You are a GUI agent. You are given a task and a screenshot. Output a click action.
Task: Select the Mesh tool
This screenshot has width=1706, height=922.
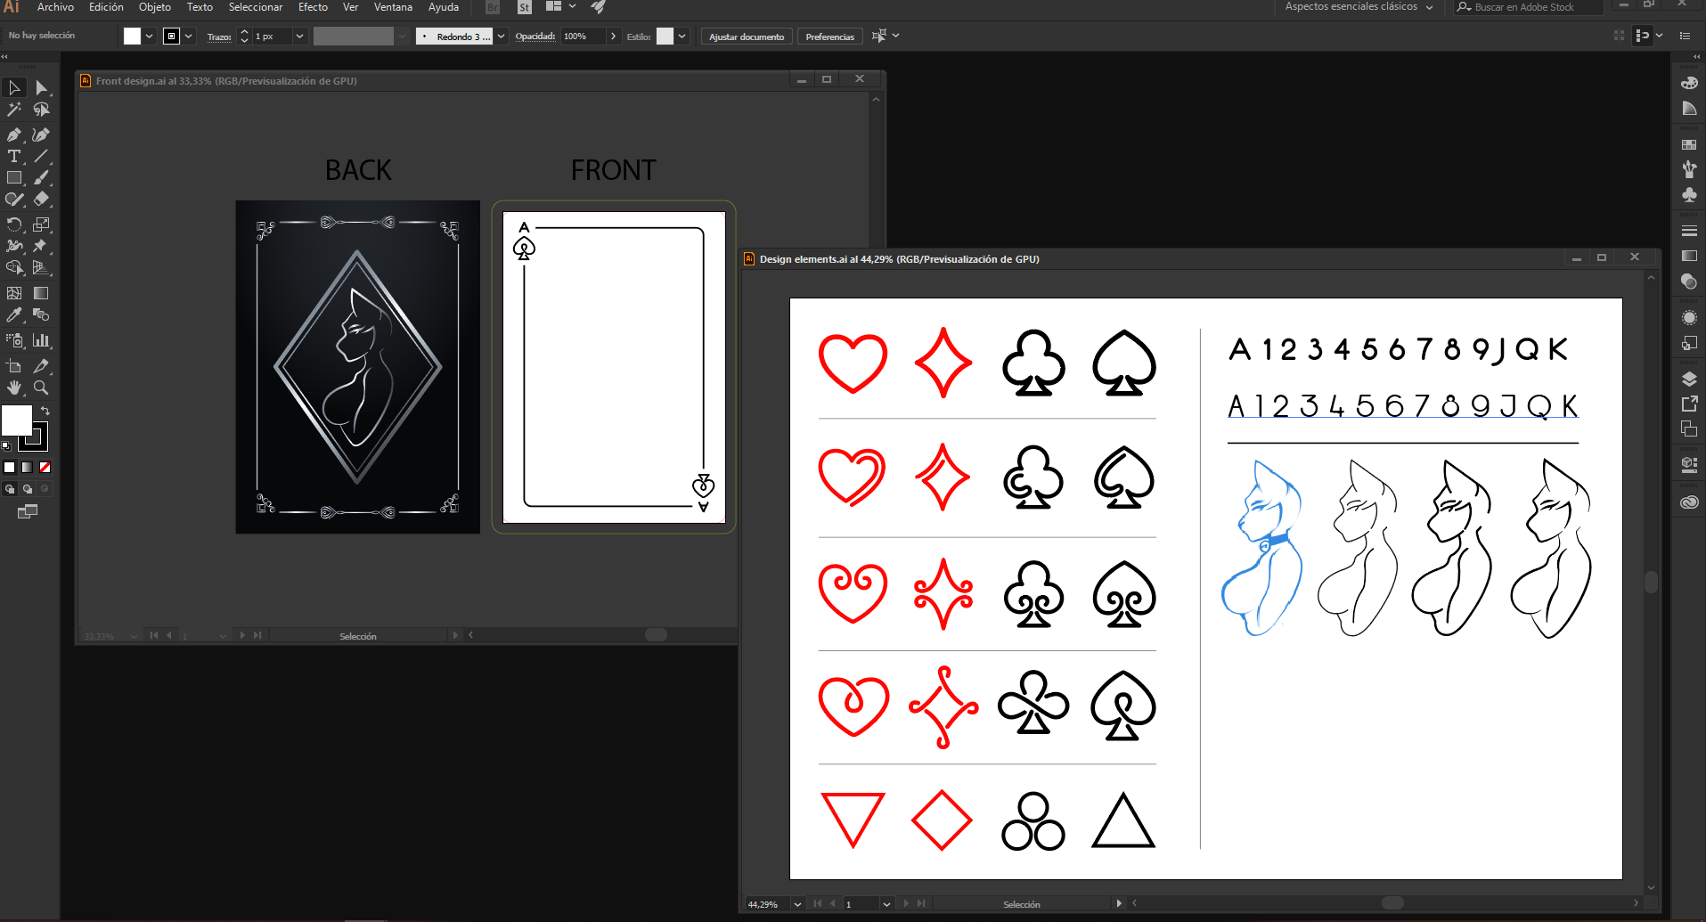click(x=14, y=293)
